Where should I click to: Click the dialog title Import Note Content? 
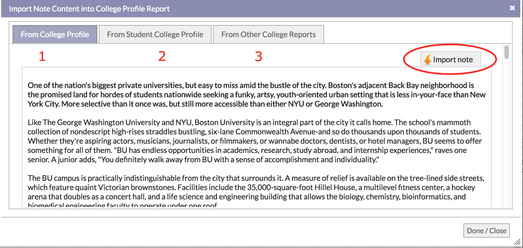(x=89, y=9)
